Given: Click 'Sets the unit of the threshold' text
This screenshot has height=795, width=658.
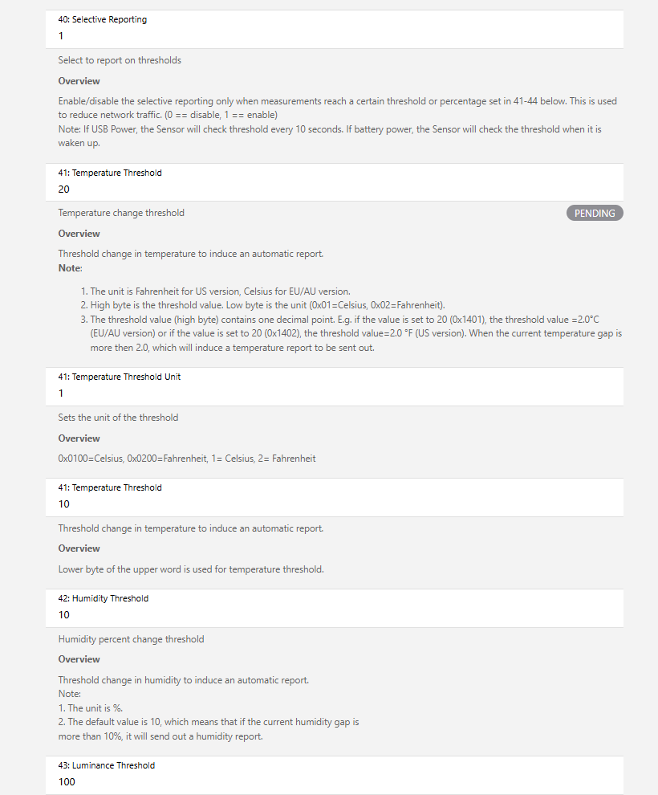Looking at the screenshot, I should click(118, 418).
